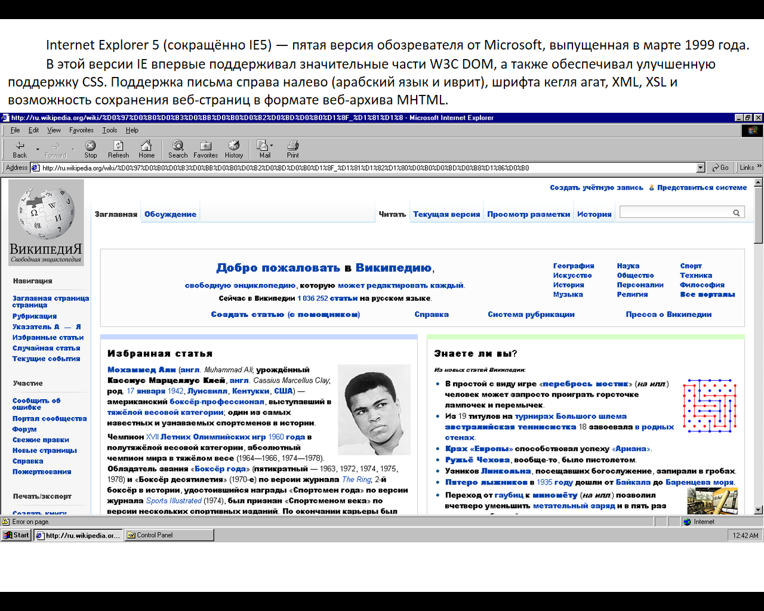764x611 pixels.
Task: Switch to the Обсуждение tab
Action: point(170,213)
